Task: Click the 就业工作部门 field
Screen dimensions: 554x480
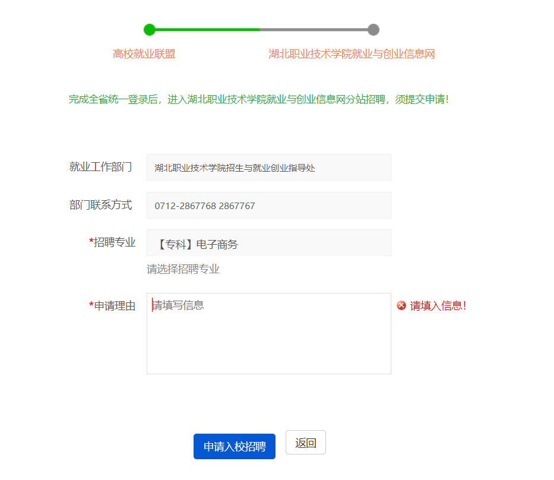Action: coord(268,168)
